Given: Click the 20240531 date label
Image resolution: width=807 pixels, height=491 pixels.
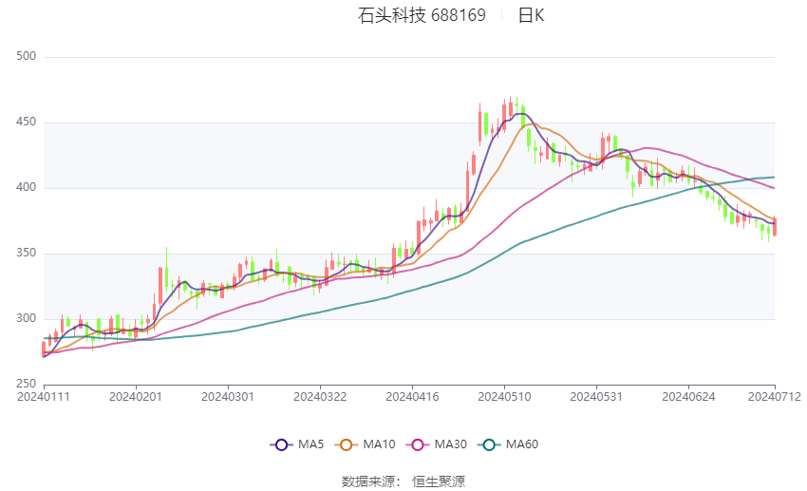Looking at the screenshot, I should pyautogui.click(x=596, y=397).
